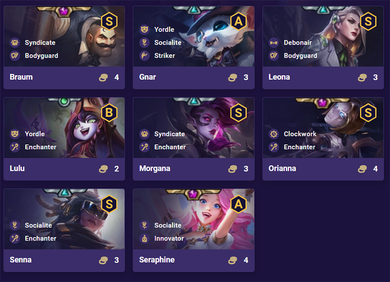
Task: Click the Syndicate trait icon on Braum's card
Action: [15, 42]
